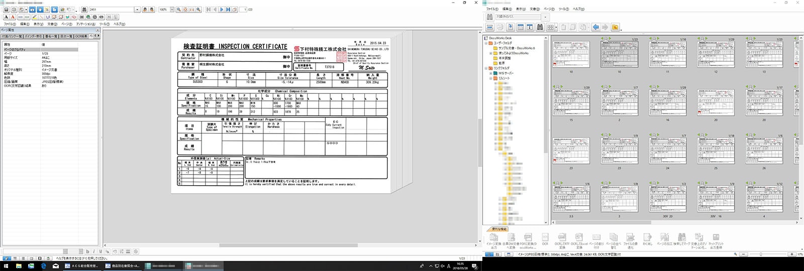Click the Save icon in the viewer toolbar
This screenshot has width=804, height=271.
coord(6,10)
